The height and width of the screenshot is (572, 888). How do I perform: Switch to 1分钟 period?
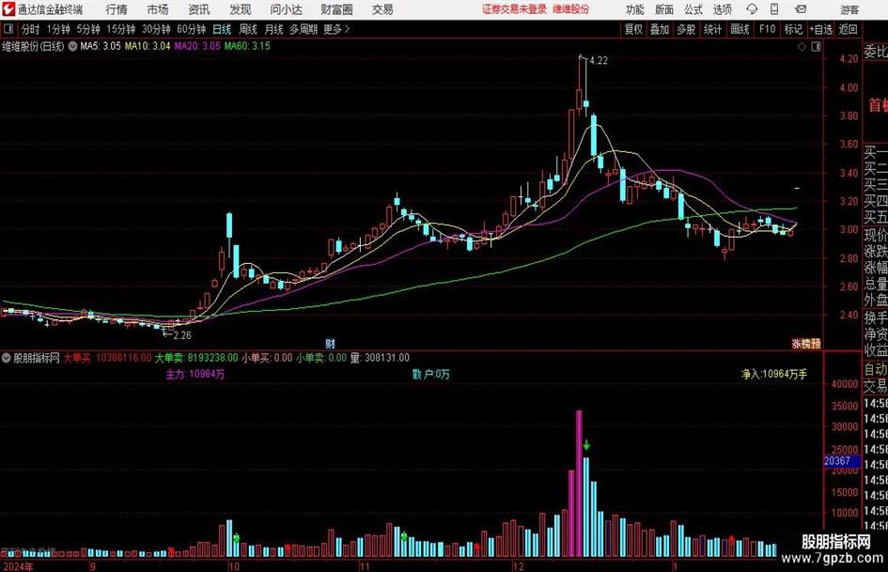pyautogui.click(x=58, y=29)
